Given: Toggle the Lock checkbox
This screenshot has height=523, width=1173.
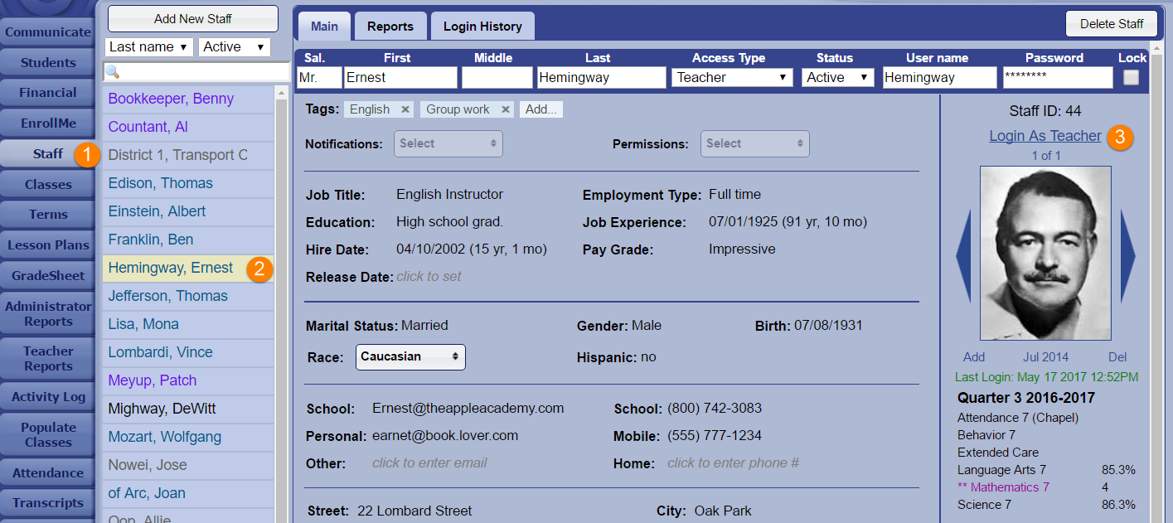Looking at the screenshot, I should (x=1131, y=78).
